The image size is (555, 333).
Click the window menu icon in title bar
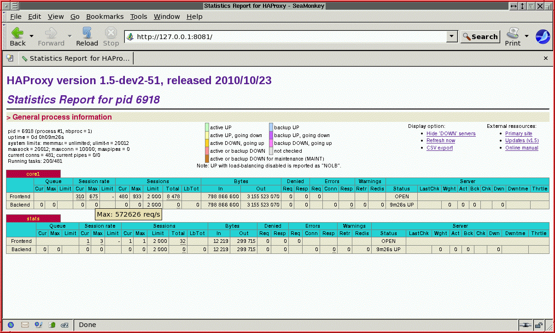pyautogui.click(x=14, y=6)
